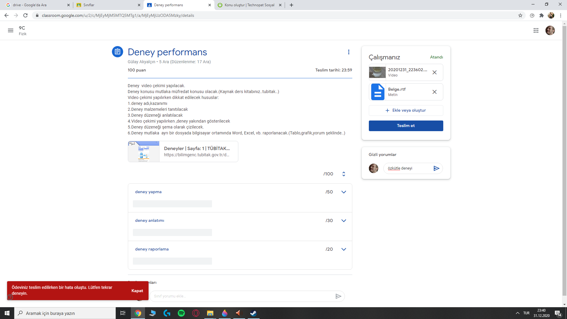
Task: Bookmark this page with star icon
Action: pos(520,15)
